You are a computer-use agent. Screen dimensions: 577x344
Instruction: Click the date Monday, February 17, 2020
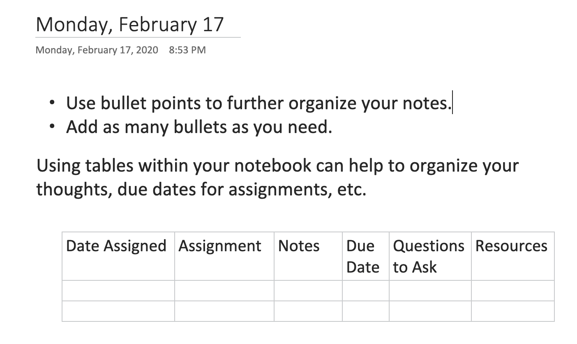click(x=97, y=50)
